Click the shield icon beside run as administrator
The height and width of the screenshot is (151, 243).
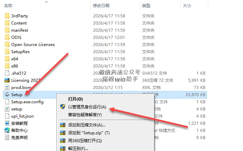(63, 107)
